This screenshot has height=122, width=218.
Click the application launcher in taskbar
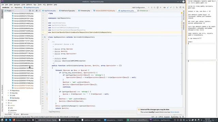click(2, 120)
